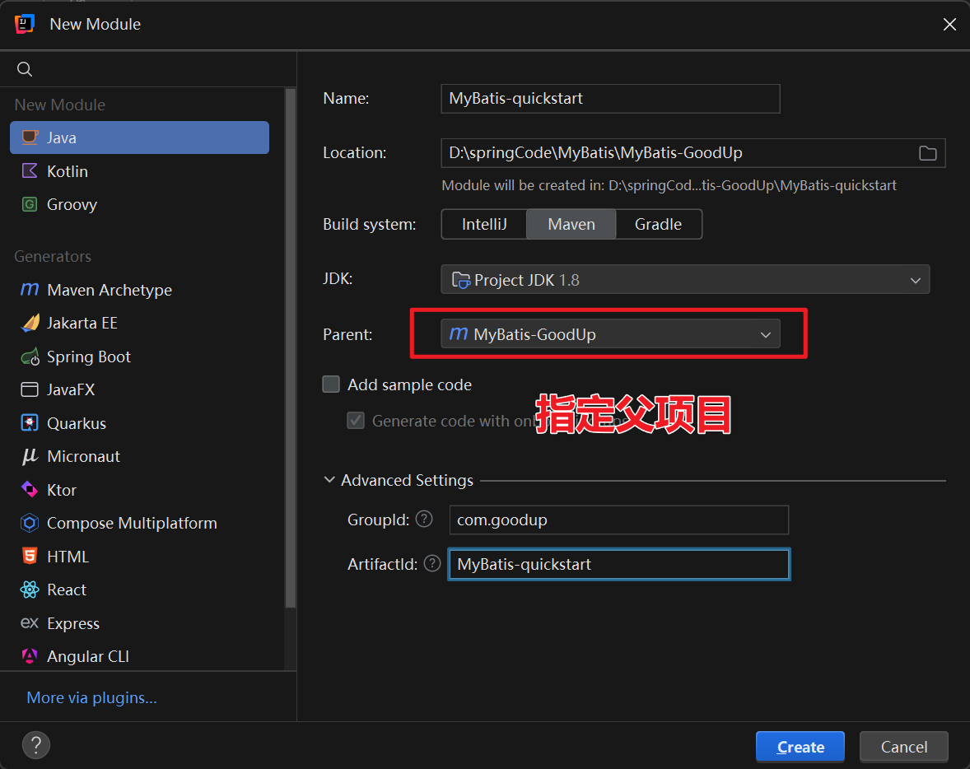The width and height of the screenshot is (970, 769).
Task: Select the Java coffee cup icon
Action: point(30,137)
